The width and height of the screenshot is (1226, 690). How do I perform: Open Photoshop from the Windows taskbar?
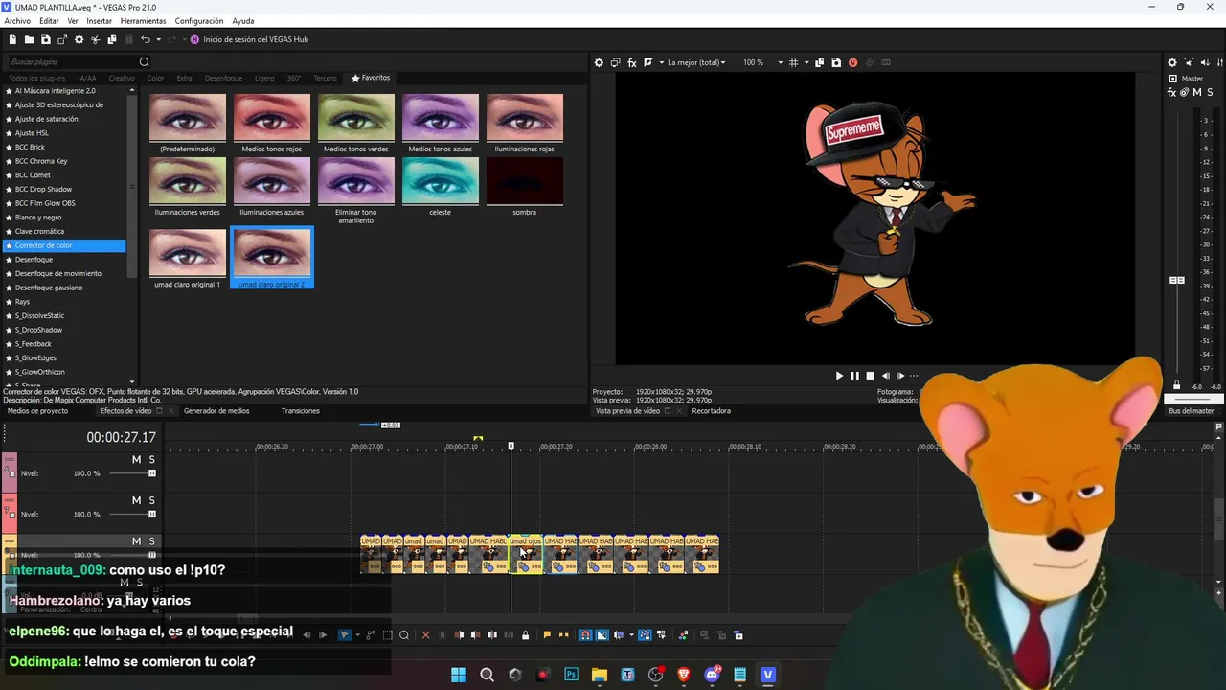pos(572,675)
